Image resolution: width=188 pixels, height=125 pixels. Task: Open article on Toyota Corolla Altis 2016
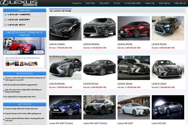click(21, 109)
